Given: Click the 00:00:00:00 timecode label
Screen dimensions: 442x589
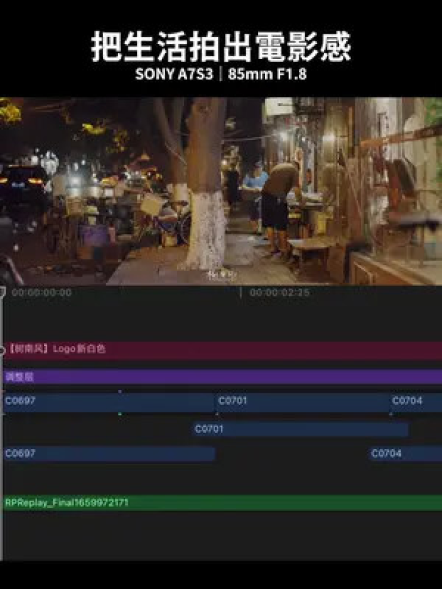Looking at the screenshot, I should [x=42, y=293].
